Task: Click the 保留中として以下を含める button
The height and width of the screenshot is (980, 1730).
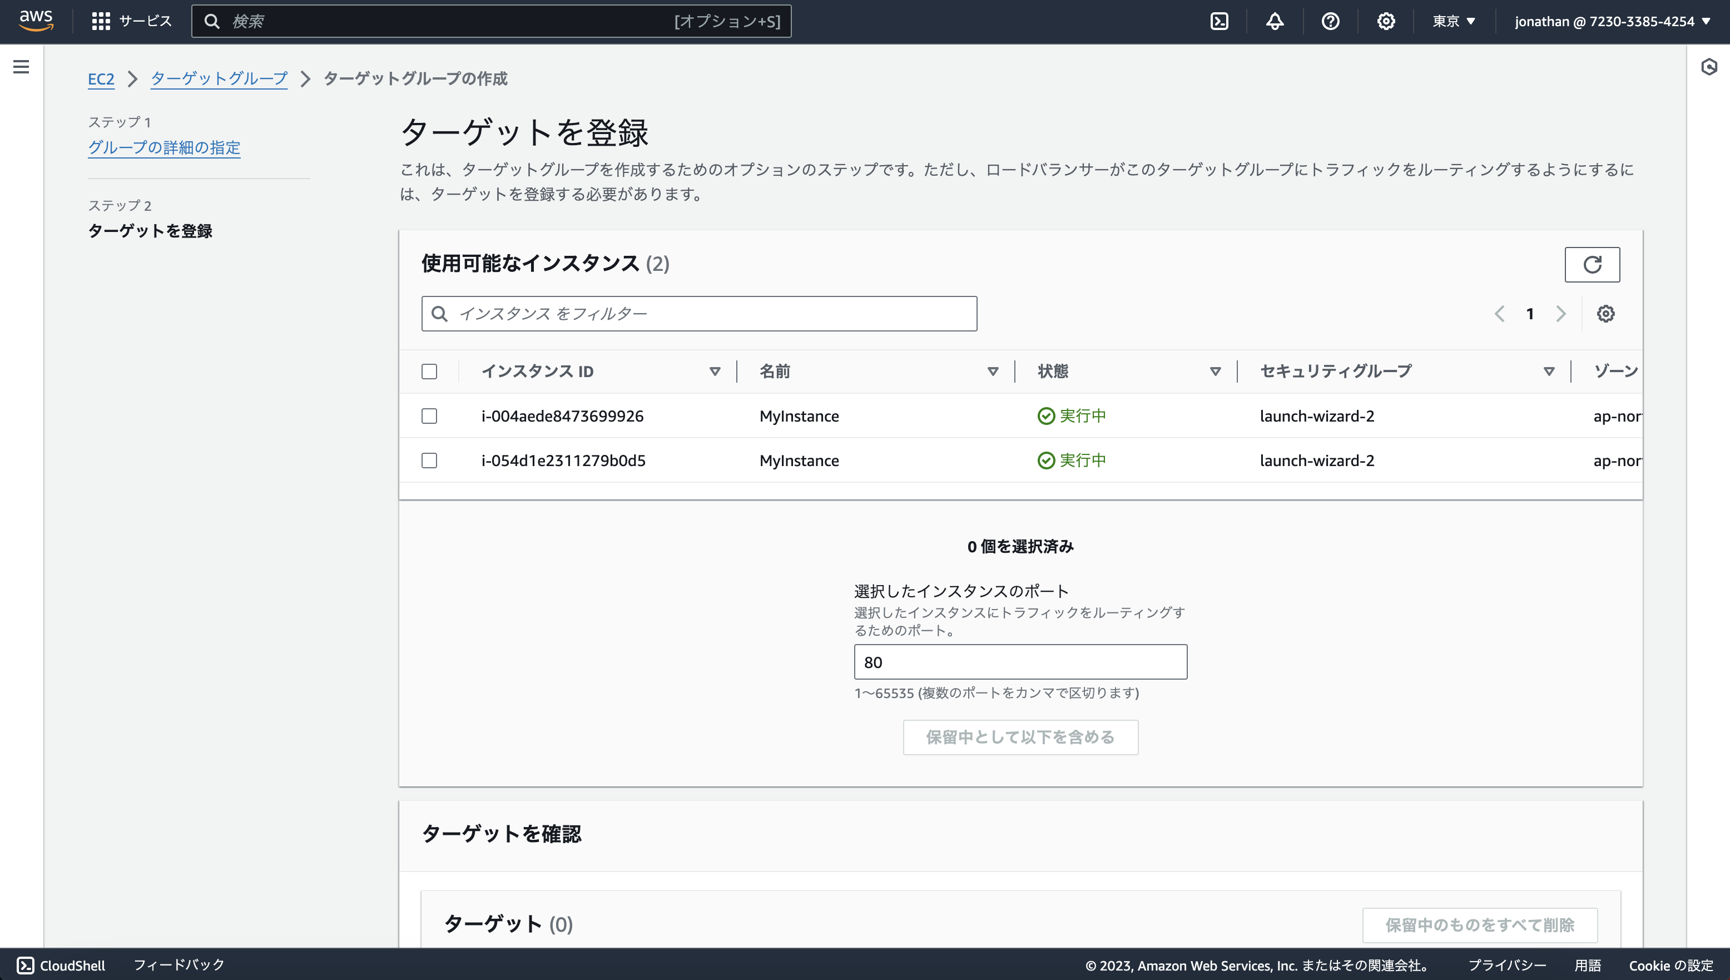Action: click(x=1020, y=737)
